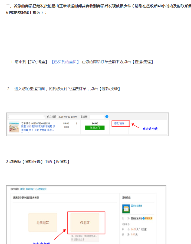Click 首页 in the breadcrumb
The width and height of the screenshot is (191, 244).
click(22, 189)
